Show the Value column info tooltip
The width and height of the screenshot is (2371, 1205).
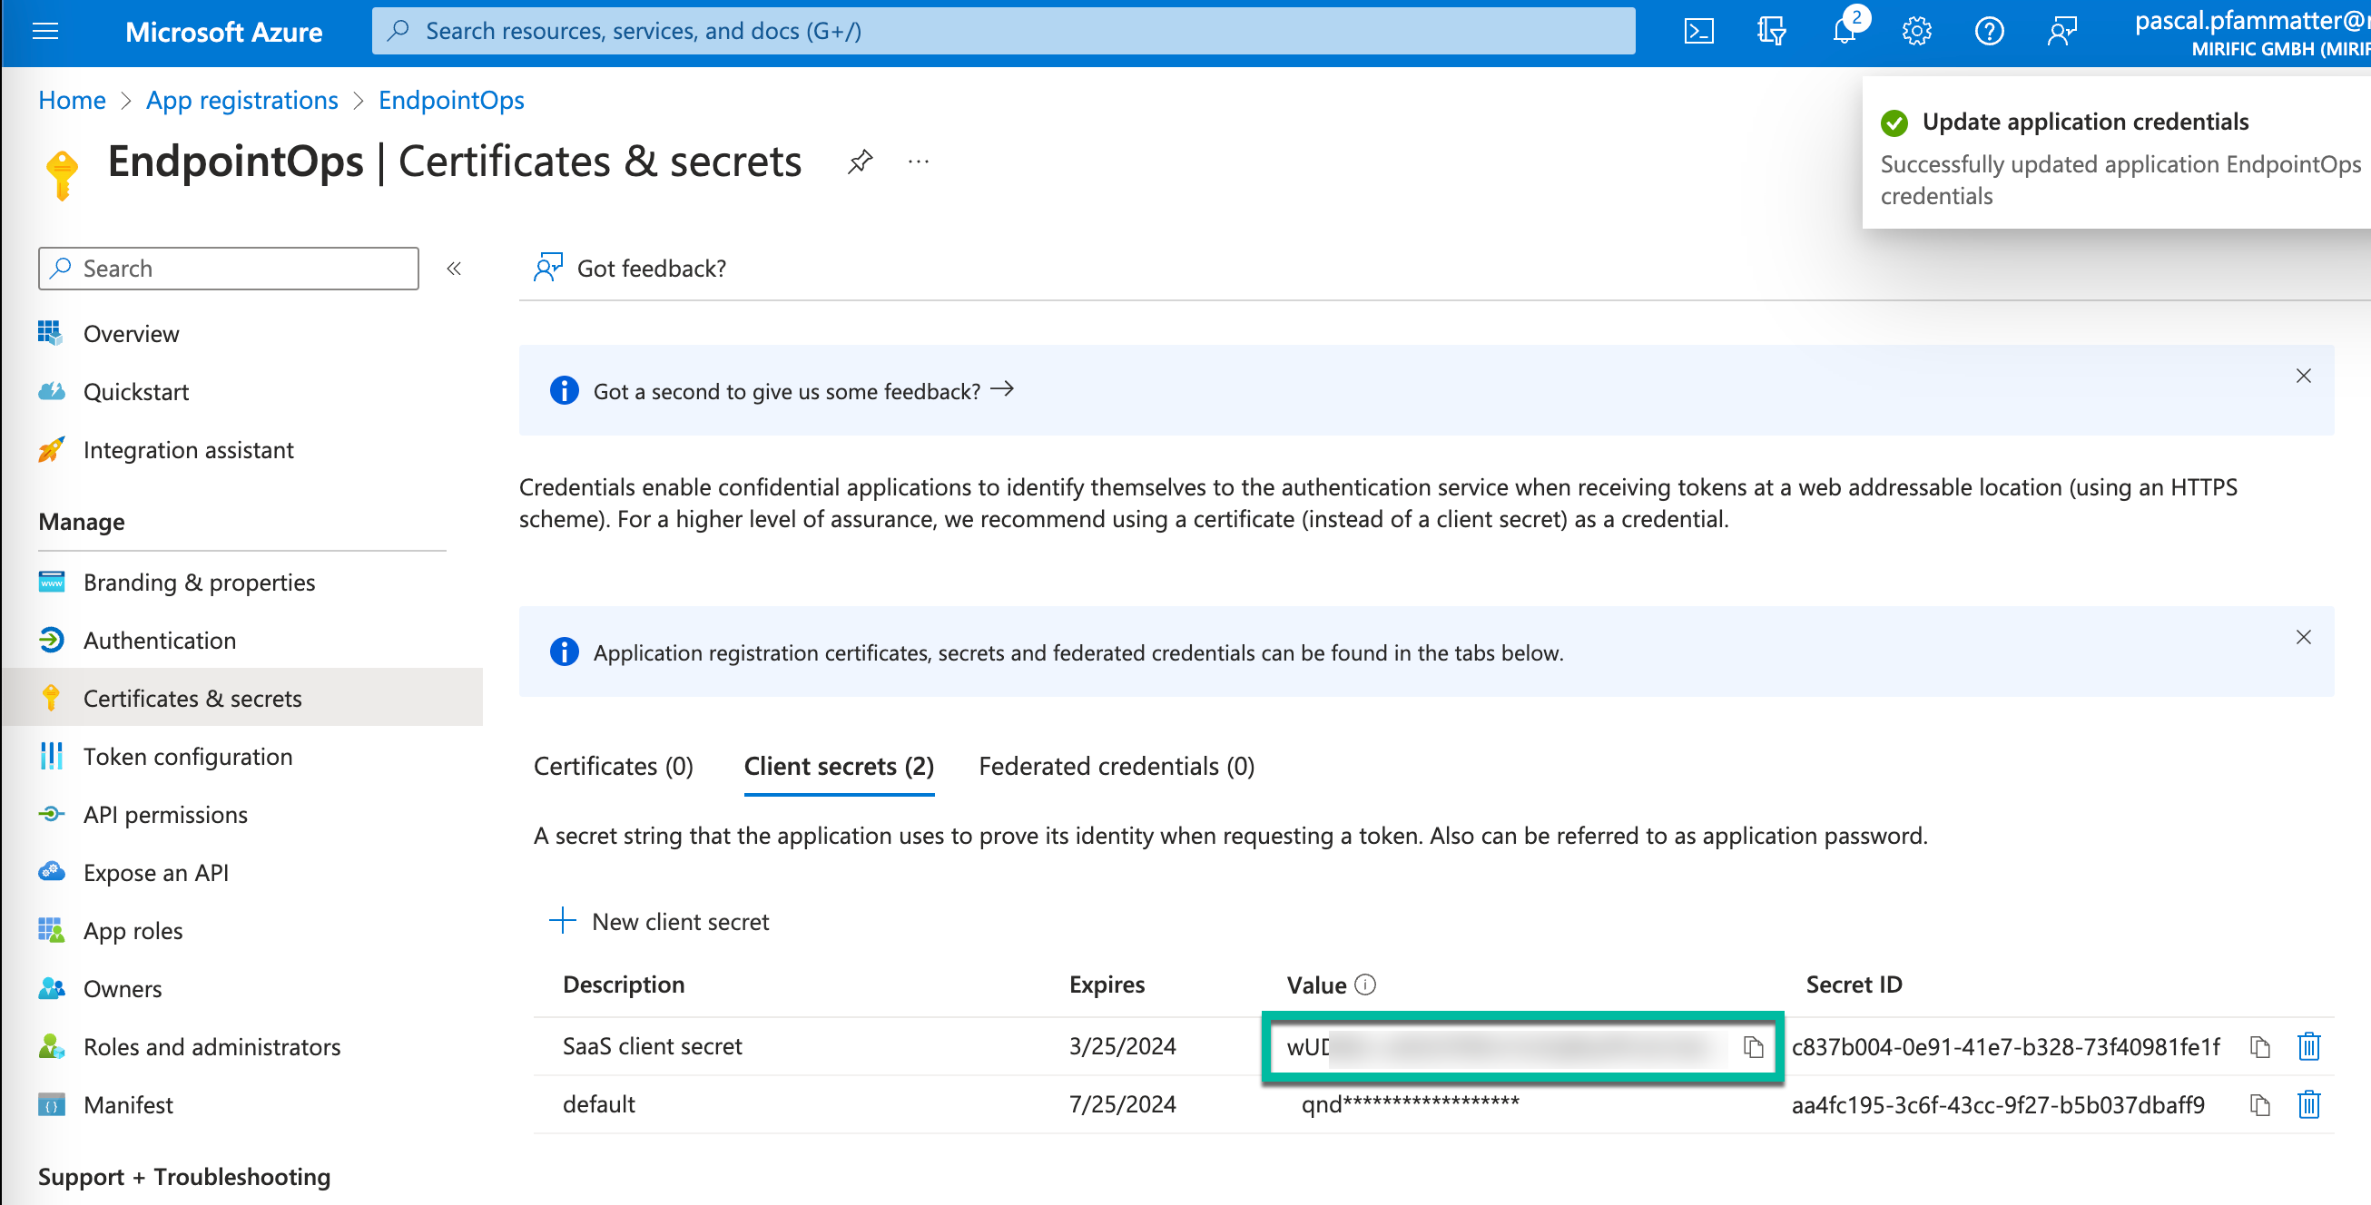[1366, 985]
